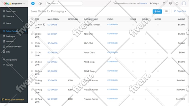Click the Rs.90.00 amount cell
Image resolution: width=189 pixels, height=106 pixels.
coord(181,90)
